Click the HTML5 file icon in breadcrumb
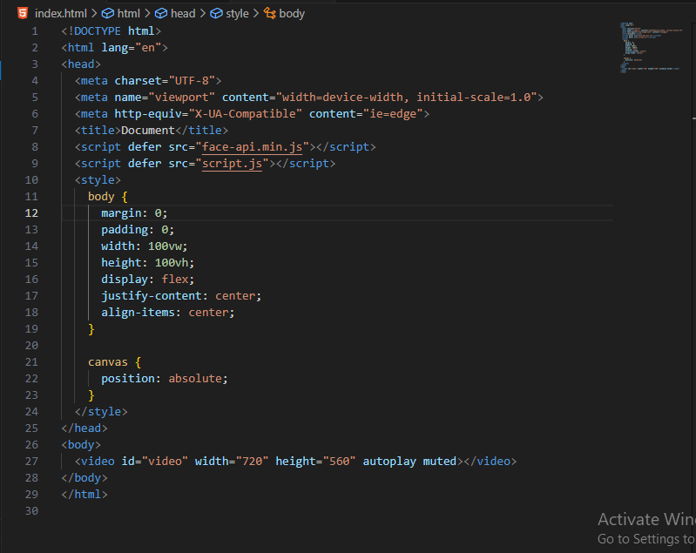696x553 pixels. (21, 13)
